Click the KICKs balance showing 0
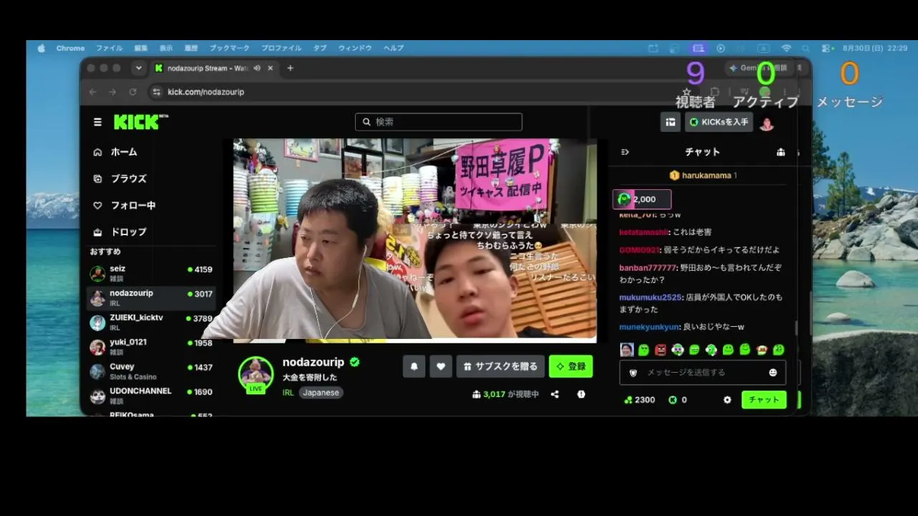 tap(678, 400)
